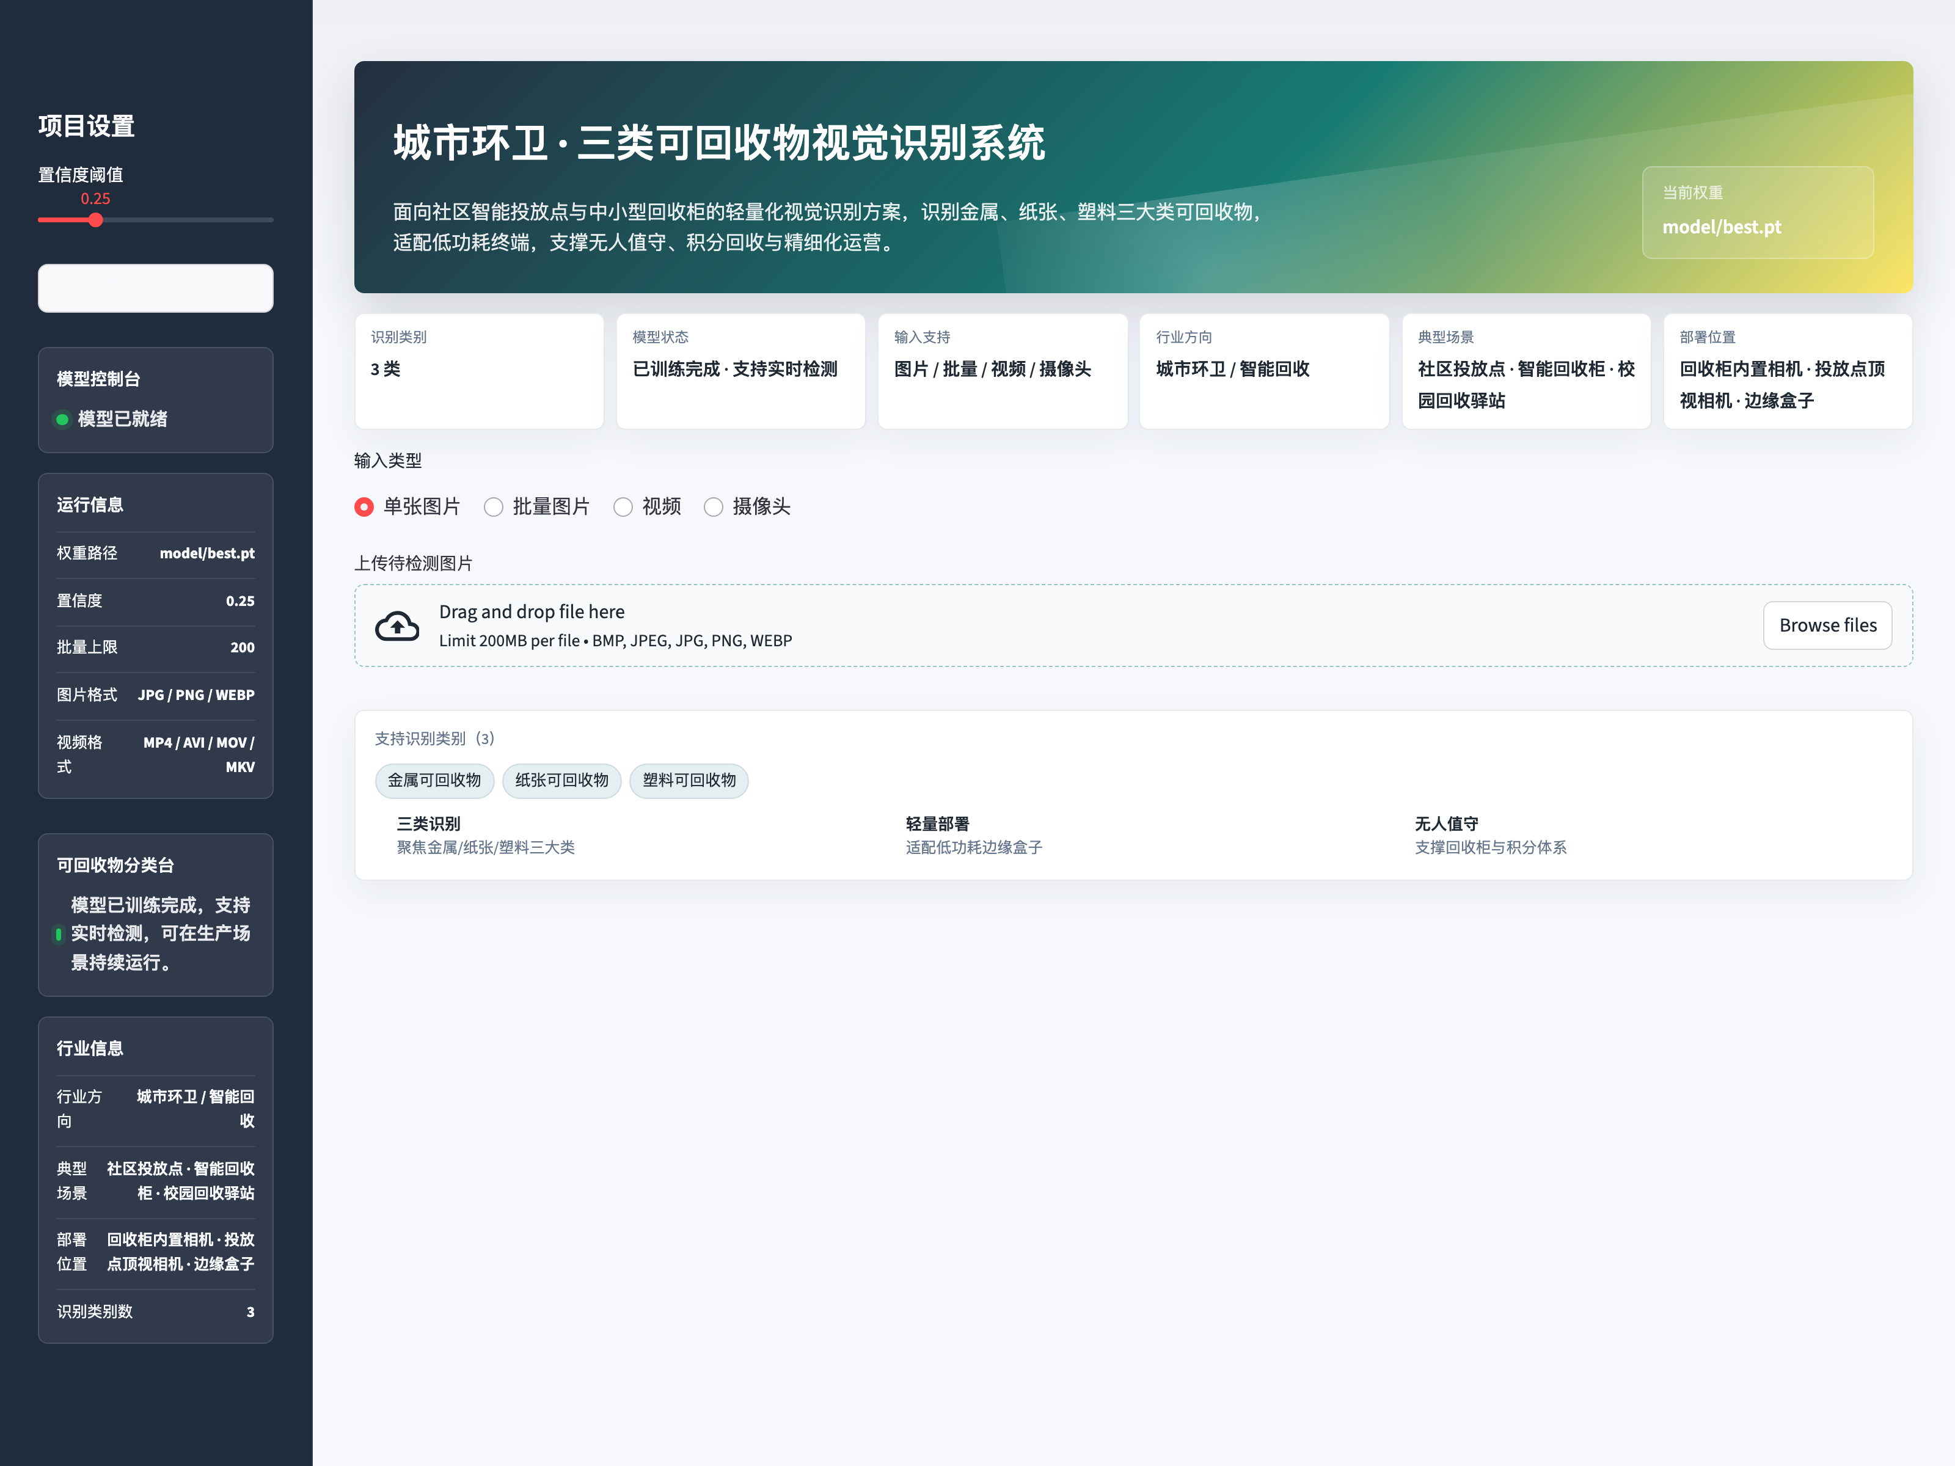Click the 权重路径 row in 运行信息
This screenshot has height=1466, width=1955.
tap(156, 554)
